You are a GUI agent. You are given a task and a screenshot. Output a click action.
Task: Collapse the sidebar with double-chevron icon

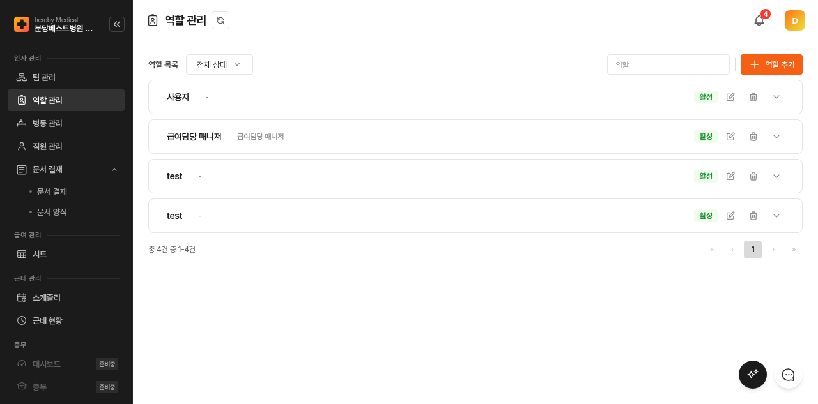coord(117,24)
